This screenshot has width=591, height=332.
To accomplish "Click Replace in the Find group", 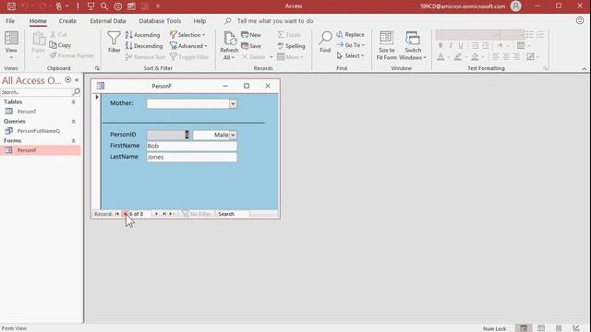I will pos(350,34).
